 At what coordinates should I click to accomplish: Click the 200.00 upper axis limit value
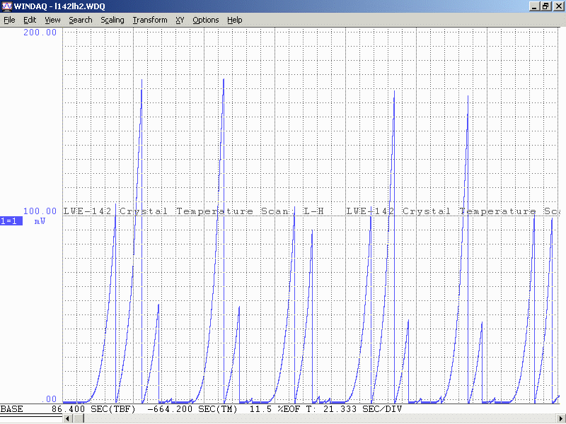tap(40, 33)
